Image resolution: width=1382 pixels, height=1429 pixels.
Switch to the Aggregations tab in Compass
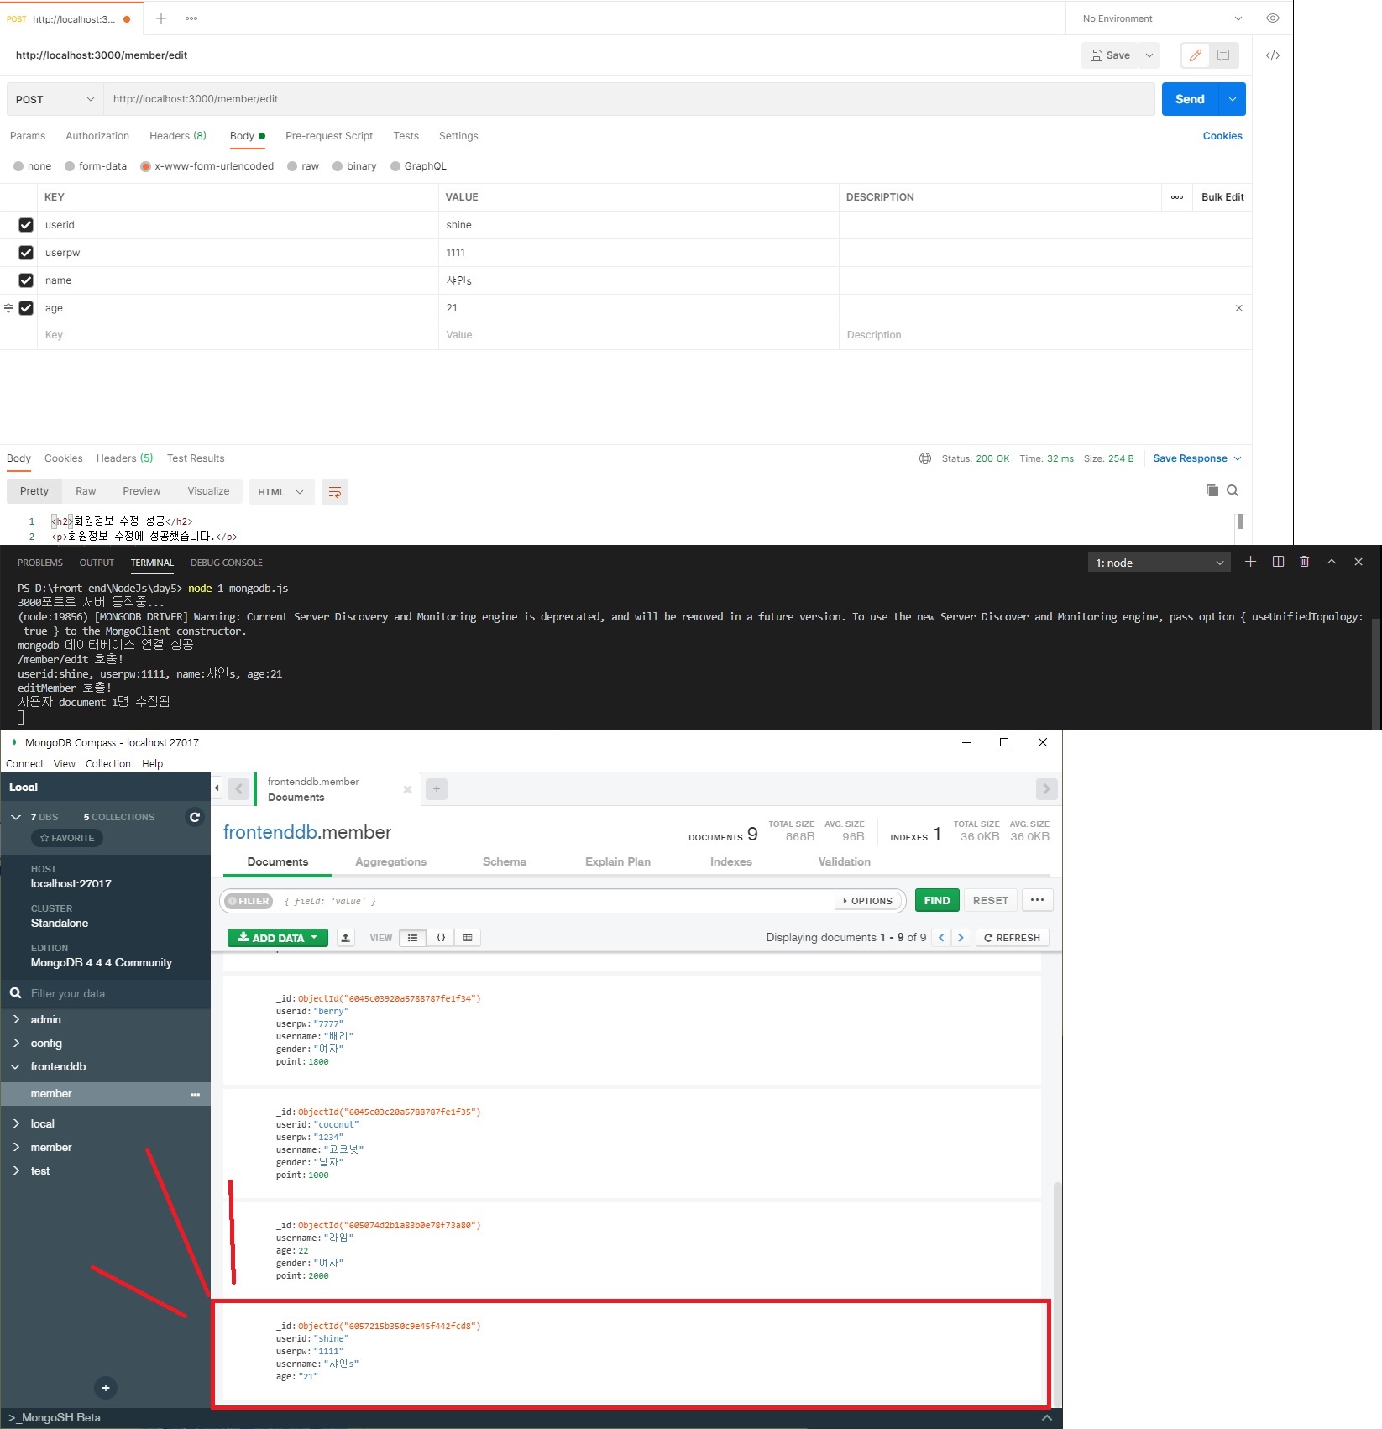tap(390, 861)
